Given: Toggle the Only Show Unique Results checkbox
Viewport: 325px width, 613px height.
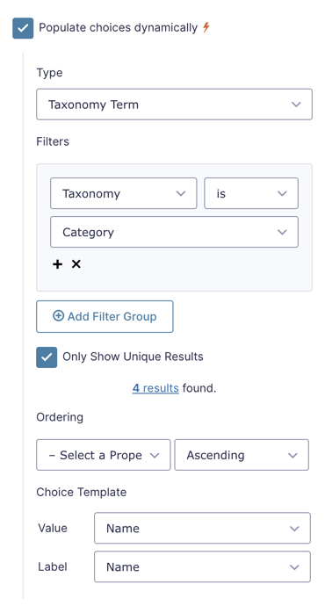Looking at the screenshot, I should click(x=47, y=357).
